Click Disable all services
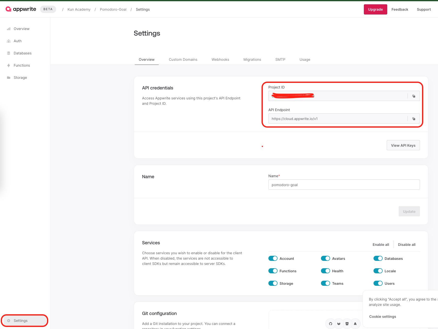The height and width of the screenshot is (329, 438). 407,245
